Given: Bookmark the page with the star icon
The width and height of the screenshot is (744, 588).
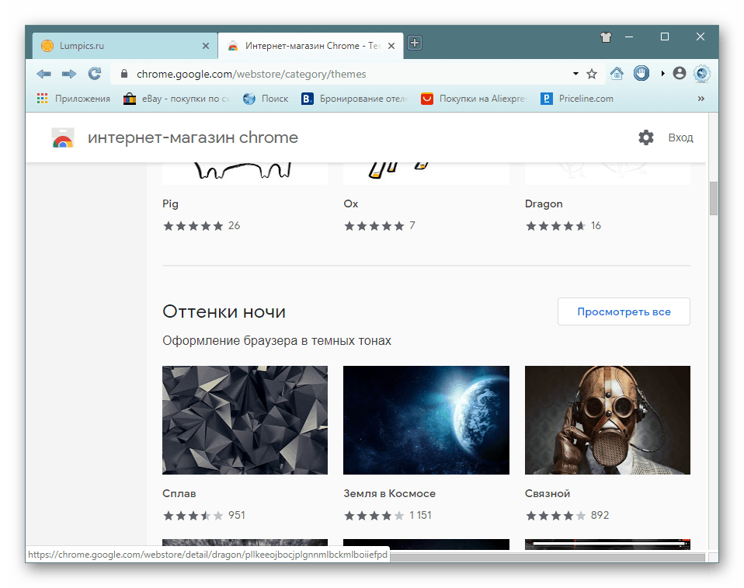Looking at the screenshot, I should point(593,74).
